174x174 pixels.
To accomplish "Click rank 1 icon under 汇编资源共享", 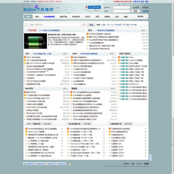I will coord(110,128).
